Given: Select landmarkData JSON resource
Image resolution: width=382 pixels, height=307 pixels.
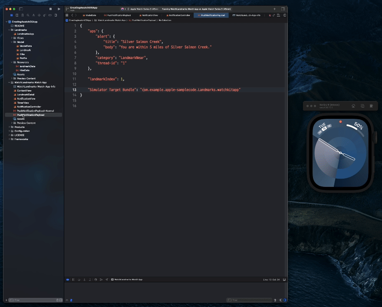Looking at the screenshot, I should 27,66.
